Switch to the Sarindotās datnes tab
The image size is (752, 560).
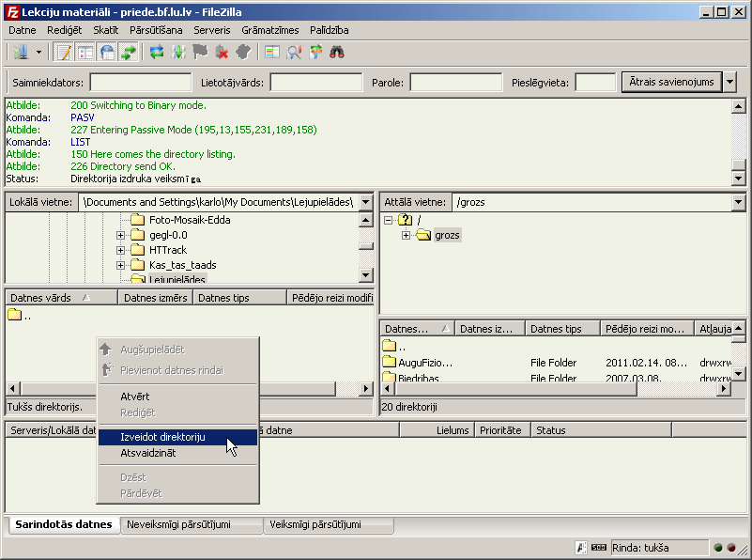(63, 524)
